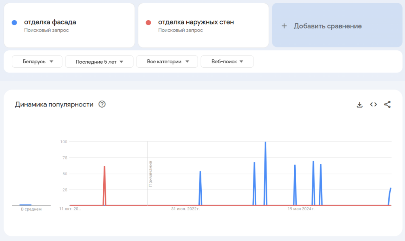Click the first blue peak near 31 июл. 2022
This screenshot has width=405, height=241.
(x=200, y=172)
